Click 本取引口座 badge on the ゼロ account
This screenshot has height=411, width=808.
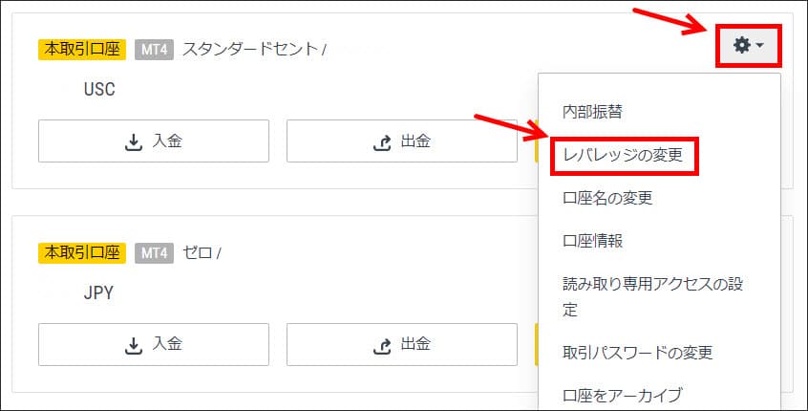click(x=81, y=252)
